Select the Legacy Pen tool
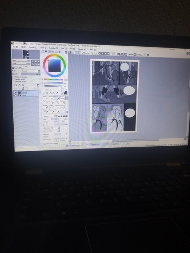This screenshot has width=190, height=253. pos(51,107)
